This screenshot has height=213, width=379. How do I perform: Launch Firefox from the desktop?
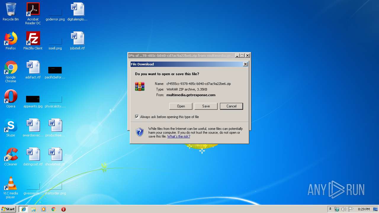11,41
